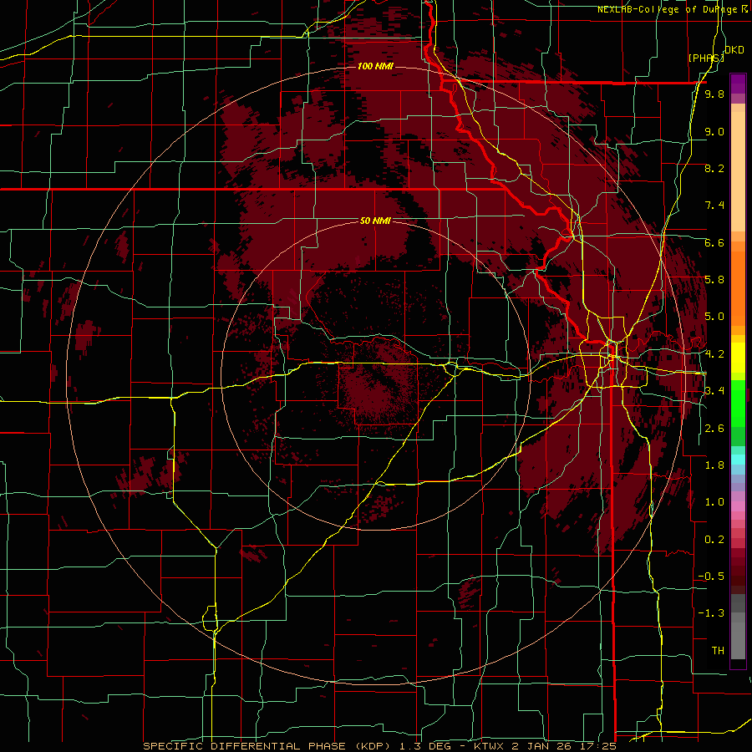Click the [PHAS] units label
The height and width of the screenshot is (752, 752).
705,58
